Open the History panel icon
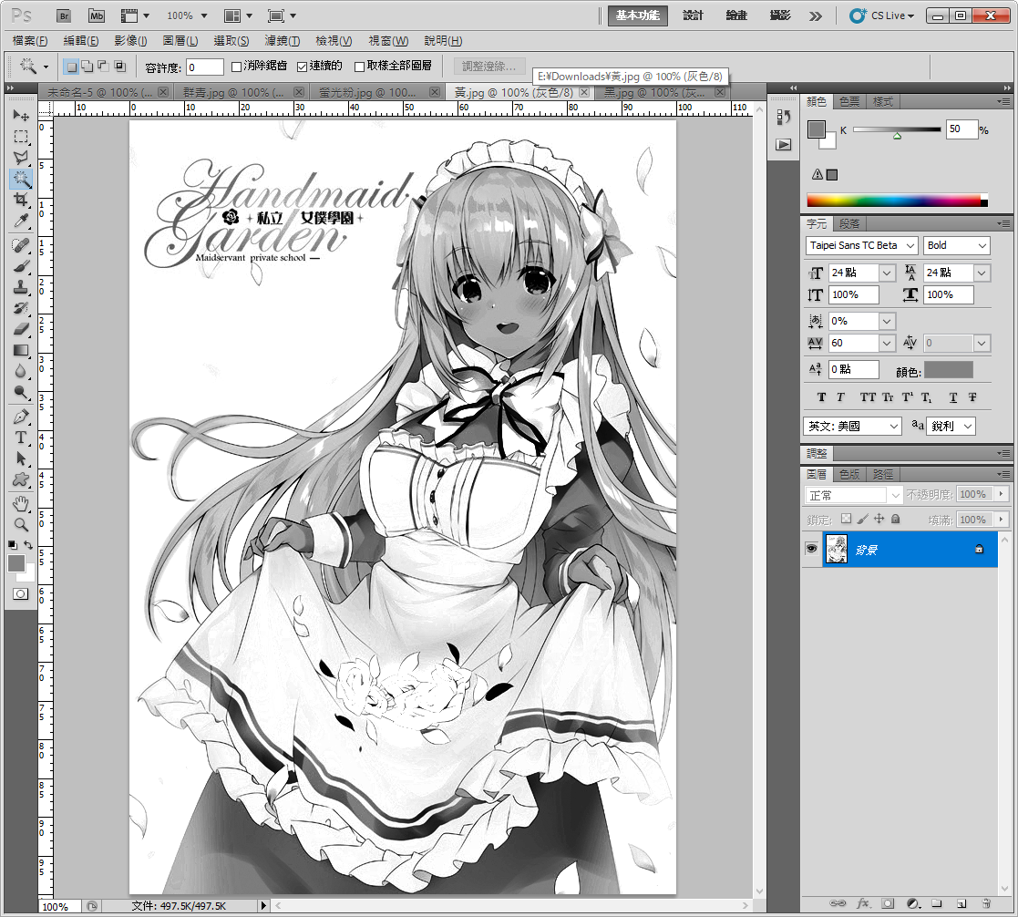 [784, 118]
